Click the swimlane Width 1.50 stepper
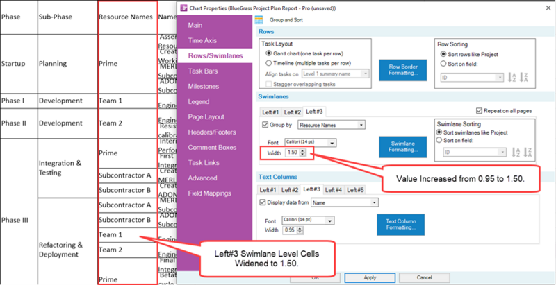The width and height of the screenshot is (556, 285). click(302, 153)
